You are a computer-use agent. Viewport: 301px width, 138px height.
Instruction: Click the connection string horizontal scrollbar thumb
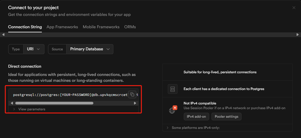(54, 103)
